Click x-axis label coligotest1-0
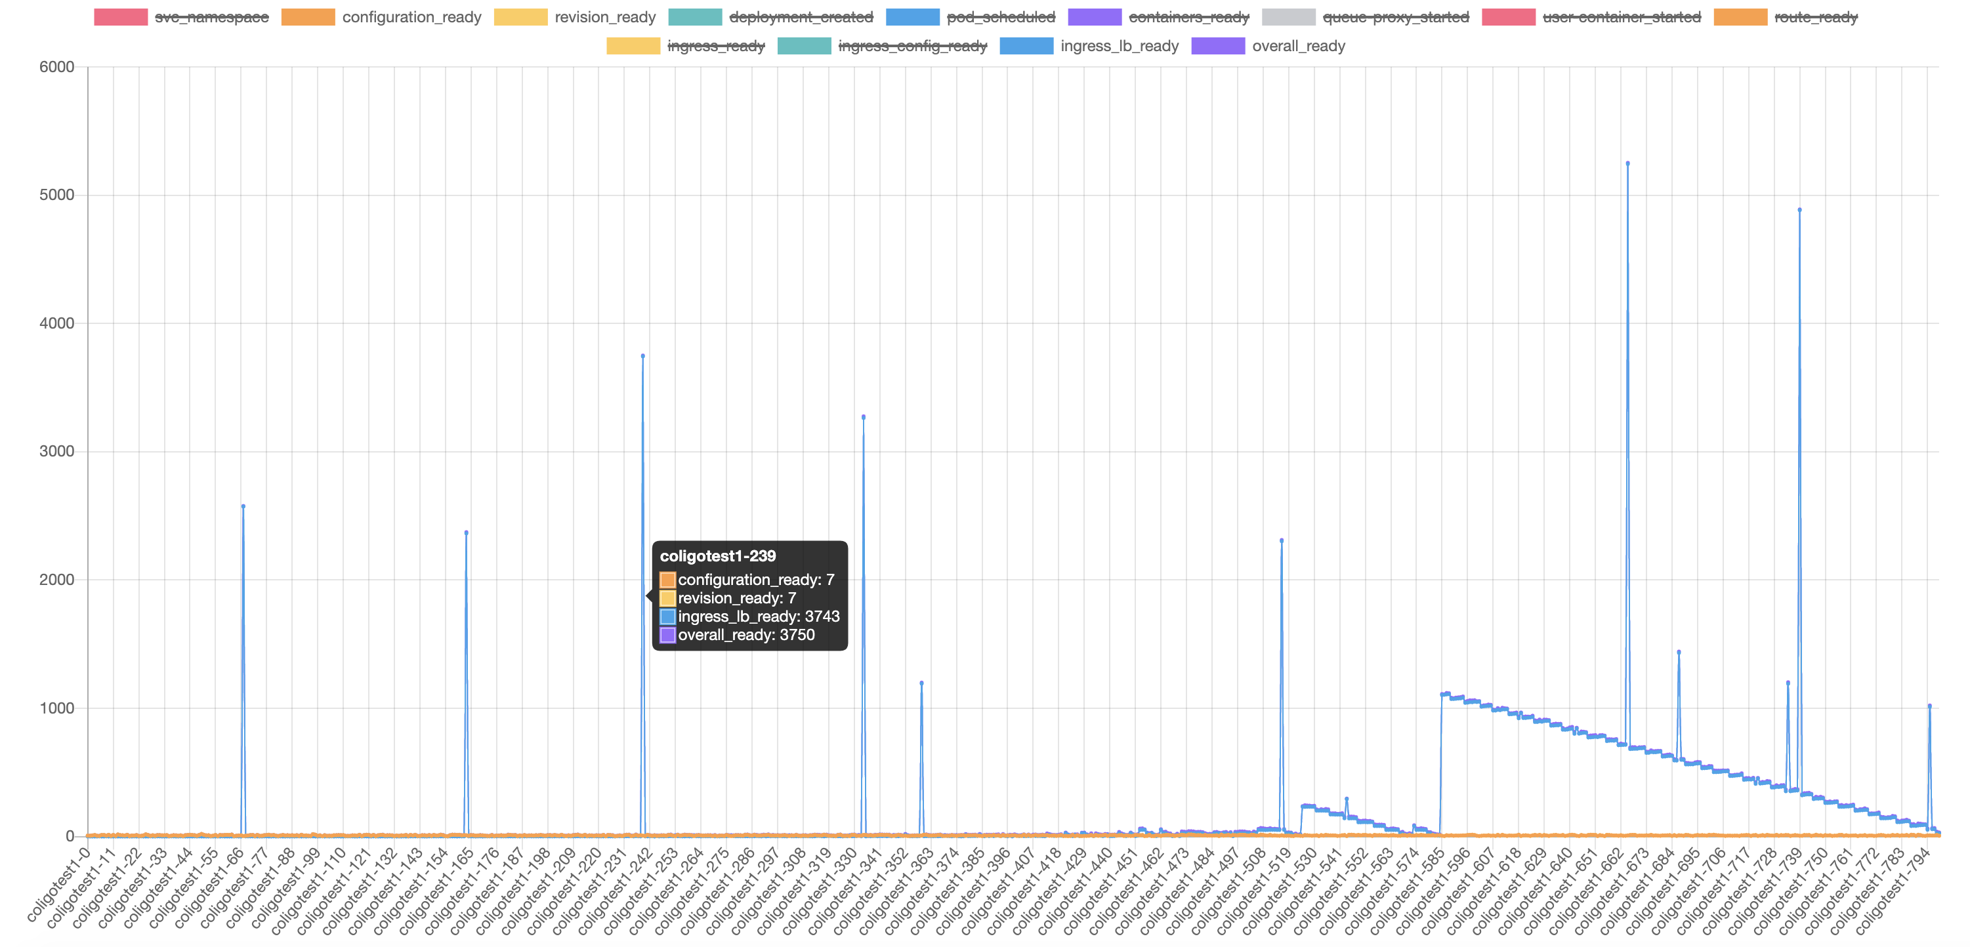1970x947 pixels. (58, 883)
